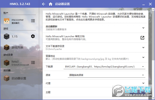Viewport: 155px width, 100px height.
Task: Open the hmcl game directory list icon
Action: tap(33, 62)
